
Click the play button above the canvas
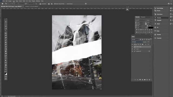[127, 9]
